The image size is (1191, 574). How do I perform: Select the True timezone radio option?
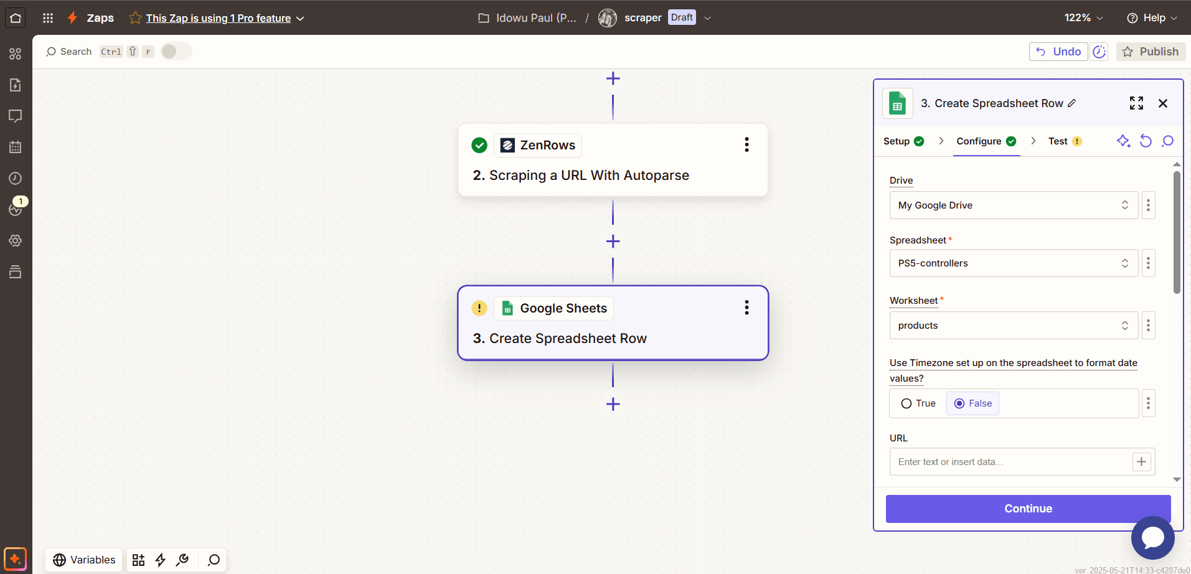point(918,403)
